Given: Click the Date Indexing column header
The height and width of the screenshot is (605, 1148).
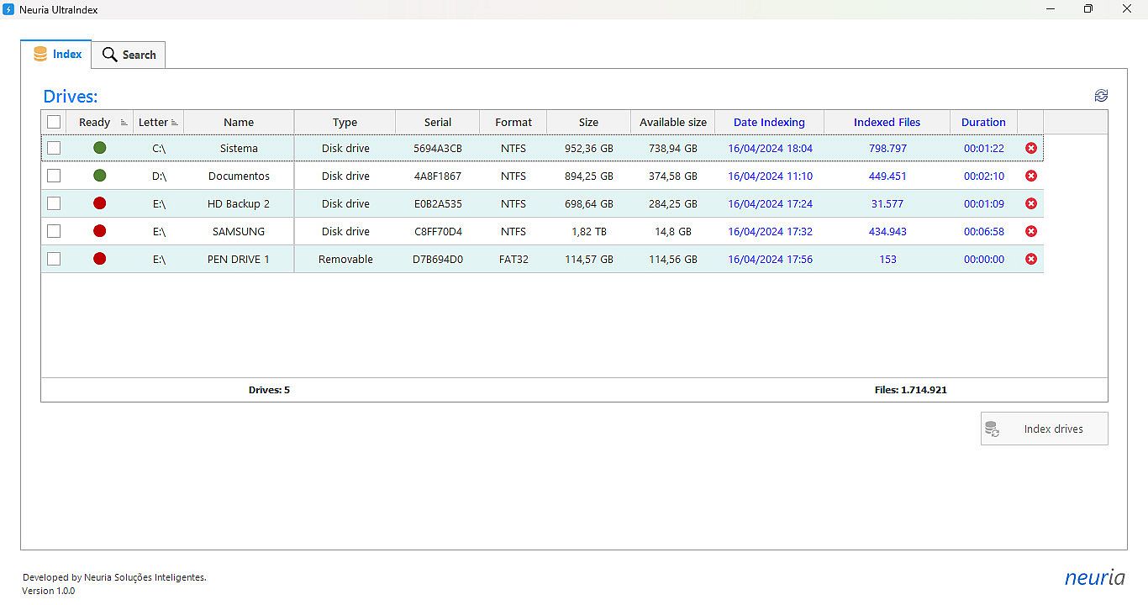Looking at the screenshot, I should click(x=769, y=123).
